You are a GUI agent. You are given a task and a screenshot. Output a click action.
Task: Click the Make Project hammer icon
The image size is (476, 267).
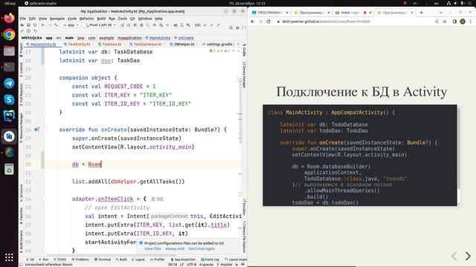pos(57,25)
